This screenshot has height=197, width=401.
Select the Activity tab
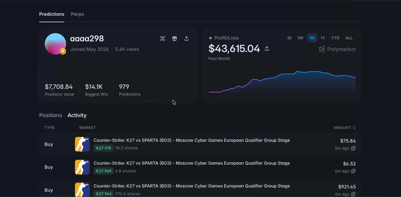77,115
